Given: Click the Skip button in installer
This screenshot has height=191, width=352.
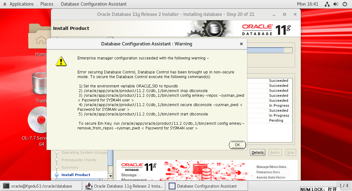Looking at the screenshot, I should (x=290, y=152).
